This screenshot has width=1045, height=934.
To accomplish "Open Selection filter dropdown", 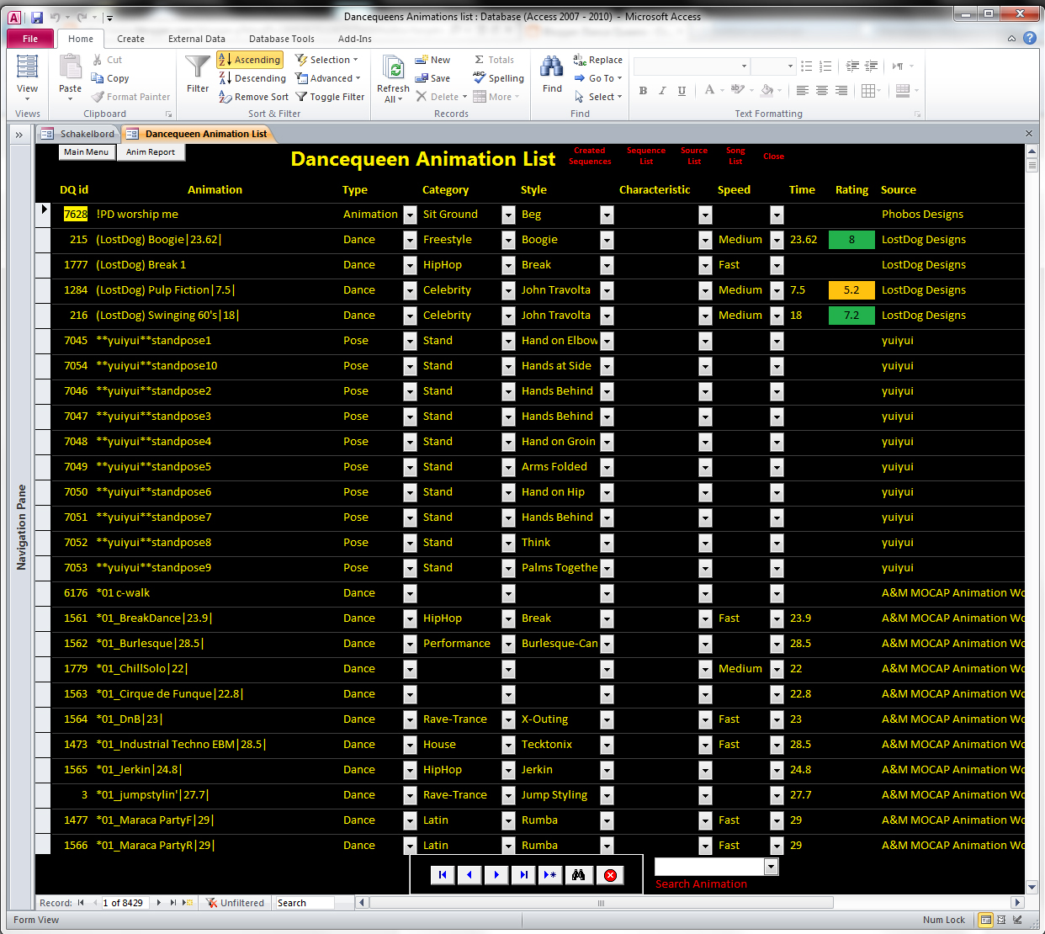I will click(326, 60).
